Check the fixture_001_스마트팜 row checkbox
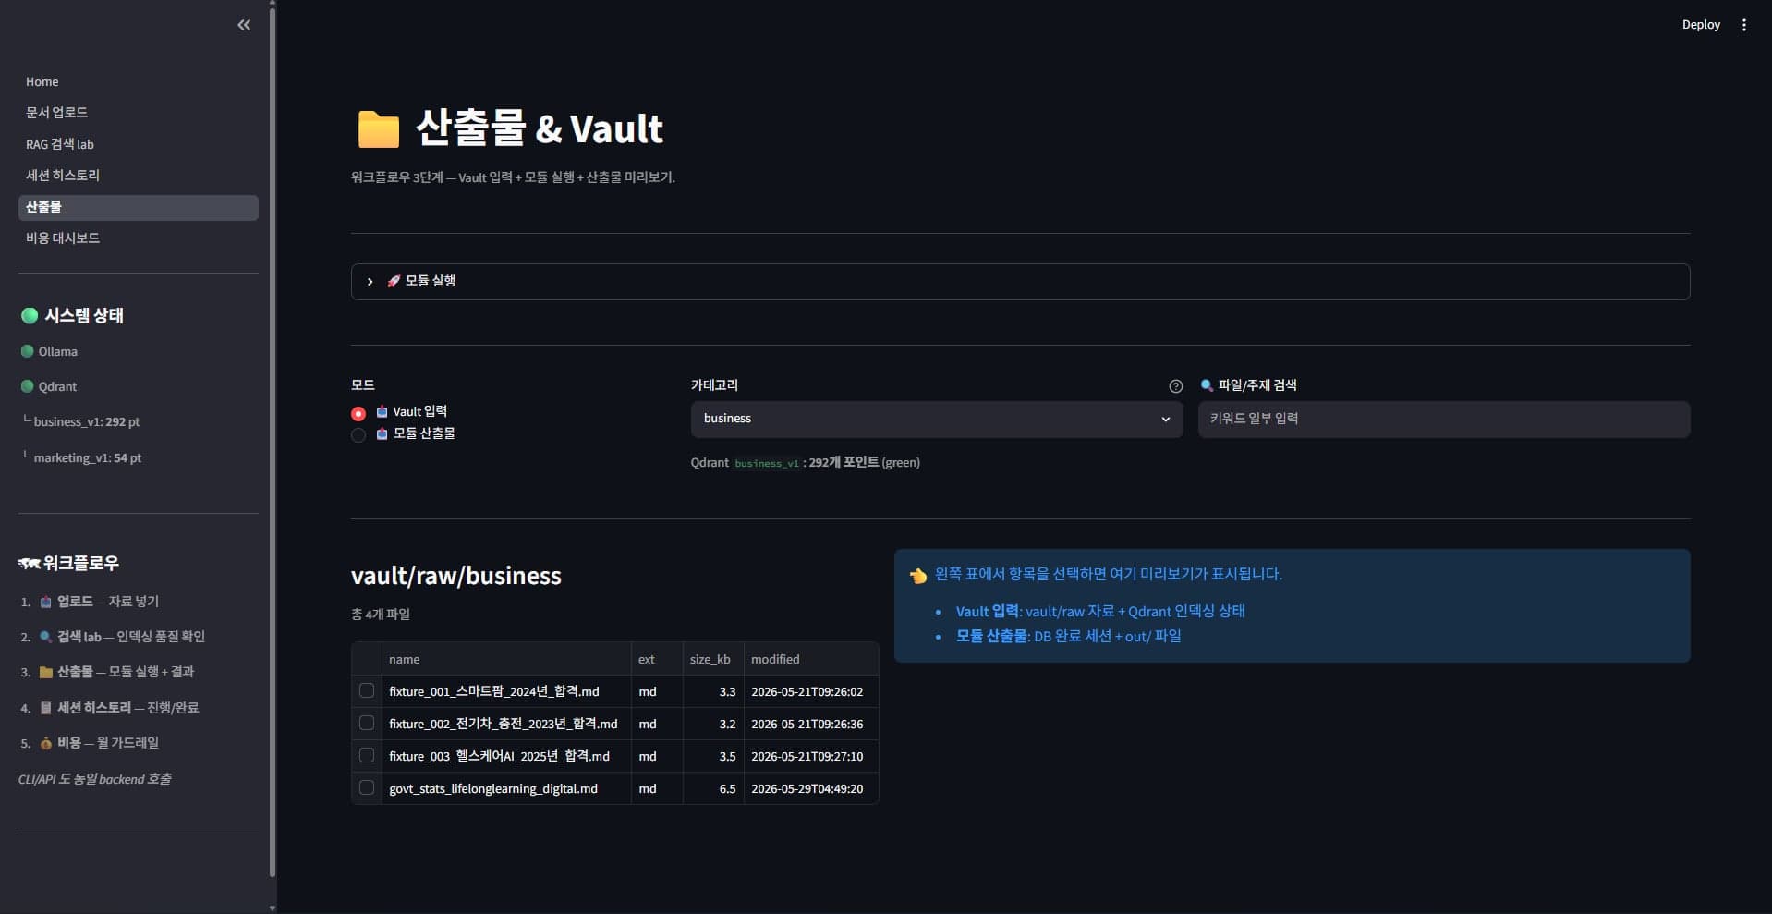This screenshot has height=914, width=1772. coord(367,690)
